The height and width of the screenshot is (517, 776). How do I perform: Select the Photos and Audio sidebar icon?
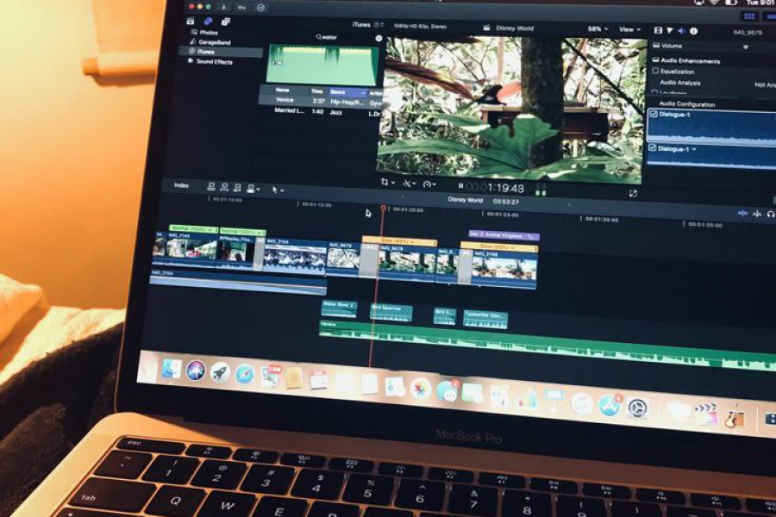(209, 22)
